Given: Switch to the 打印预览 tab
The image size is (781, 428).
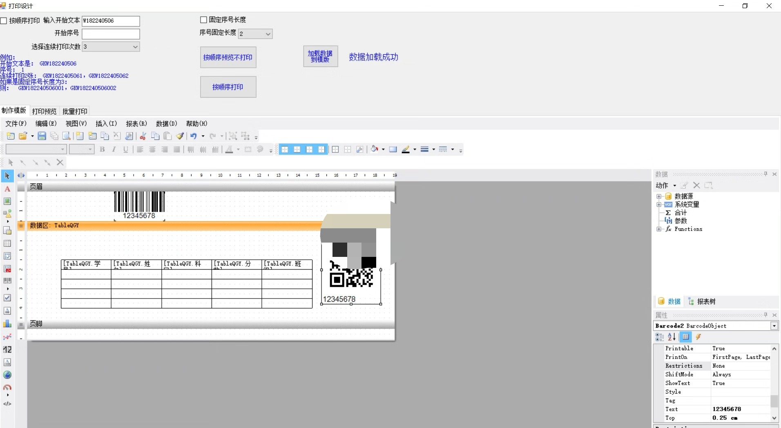Looking at the screenshot, I should pos(45,111).
